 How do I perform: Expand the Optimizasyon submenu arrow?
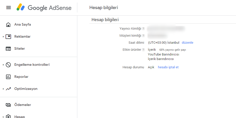click(x=3, y=89)
